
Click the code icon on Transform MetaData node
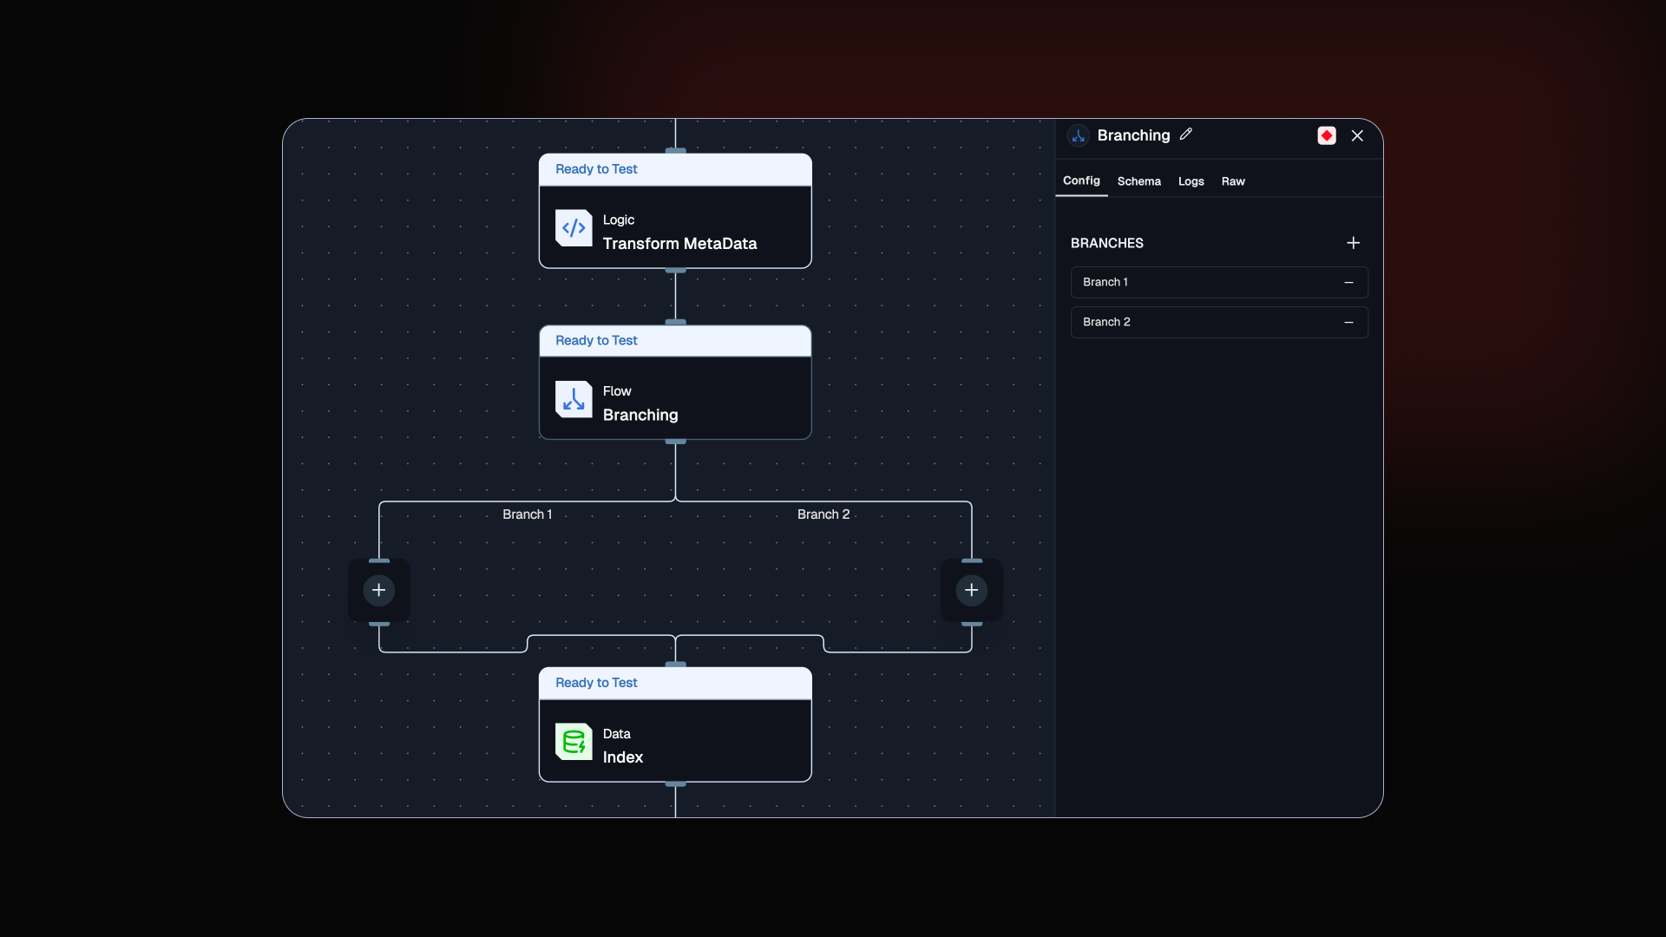click(x=574, y=228)
